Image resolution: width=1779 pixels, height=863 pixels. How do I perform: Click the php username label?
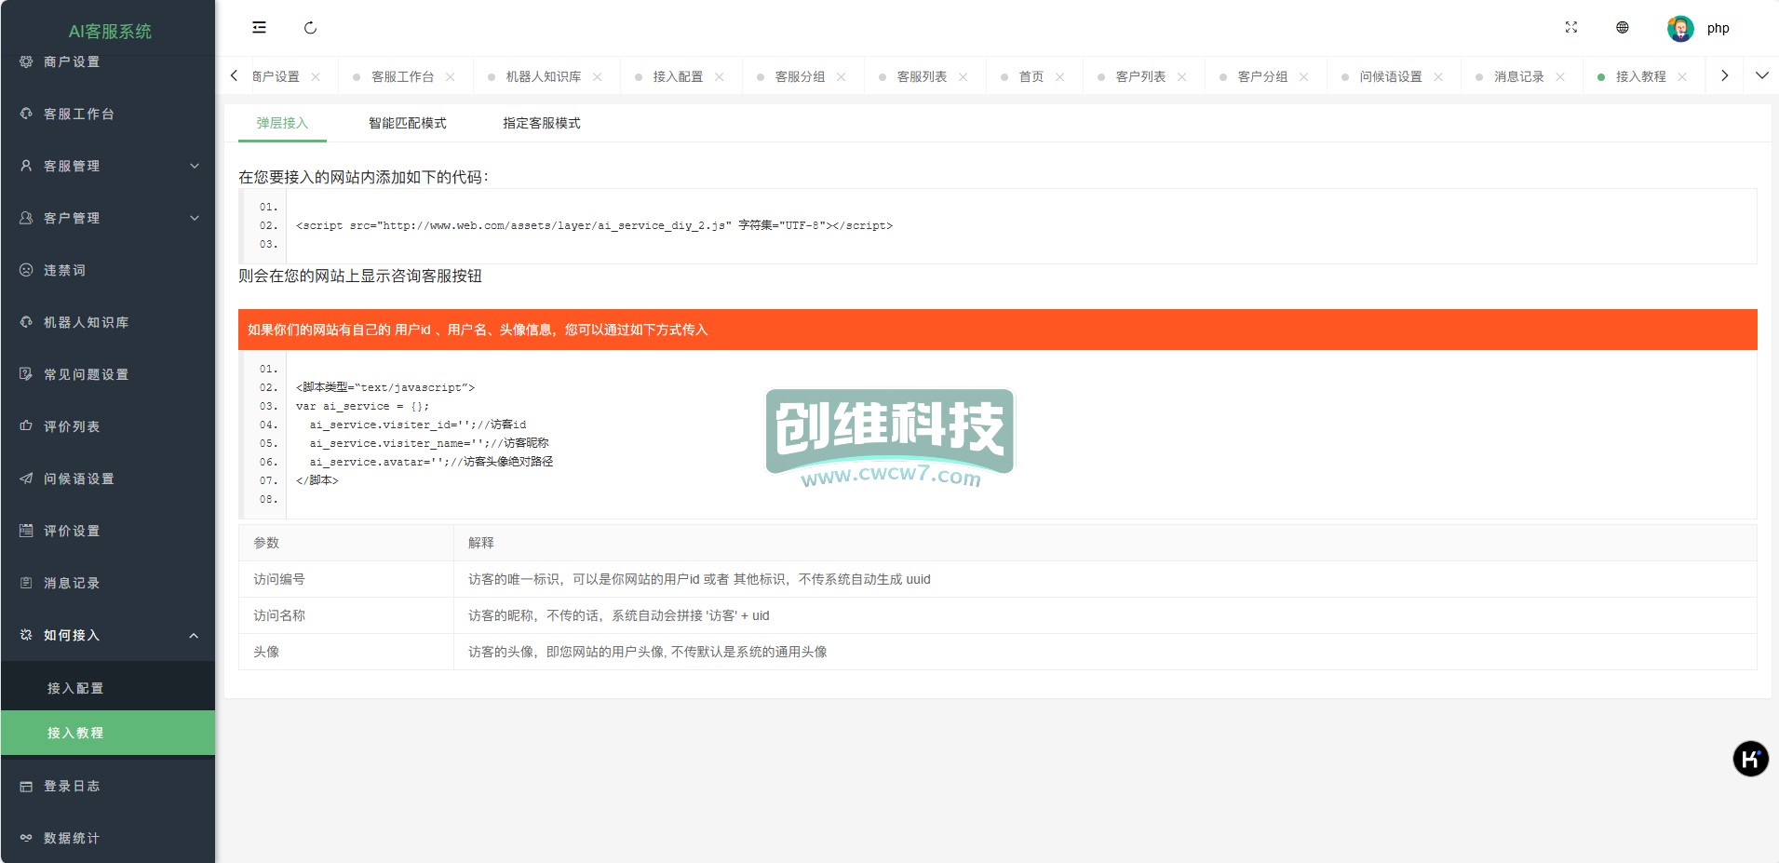point(1718,28)
